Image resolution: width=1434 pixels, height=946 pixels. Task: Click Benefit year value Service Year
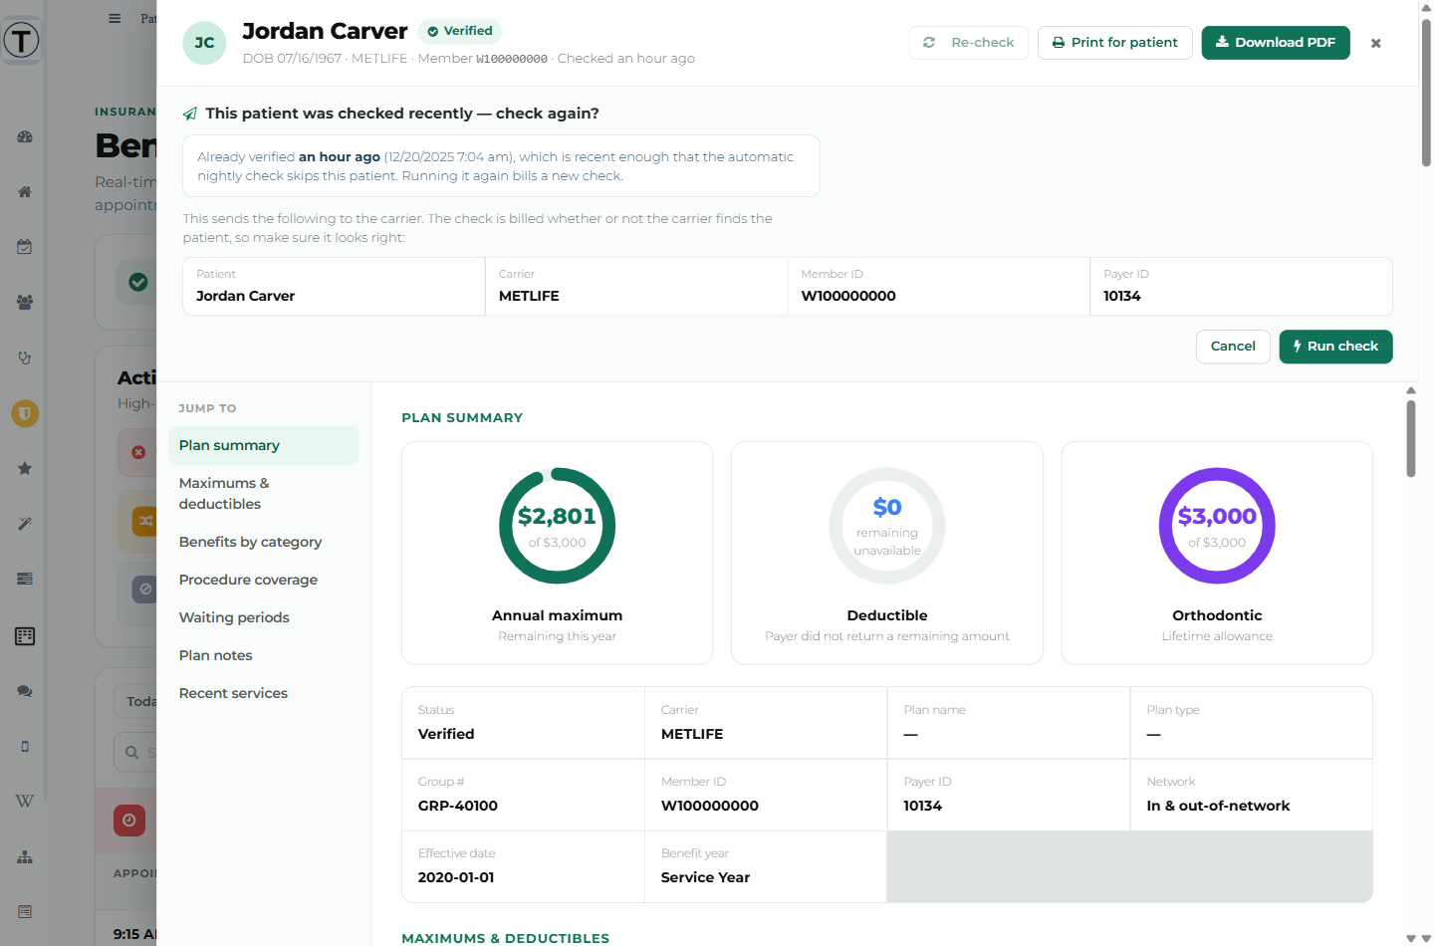(x=705, y=877)
